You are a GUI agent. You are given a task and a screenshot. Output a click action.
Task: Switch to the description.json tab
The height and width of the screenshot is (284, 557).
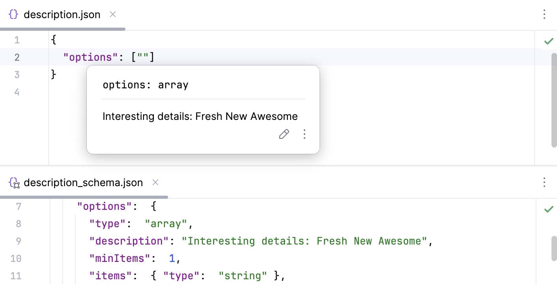(61, 14)
